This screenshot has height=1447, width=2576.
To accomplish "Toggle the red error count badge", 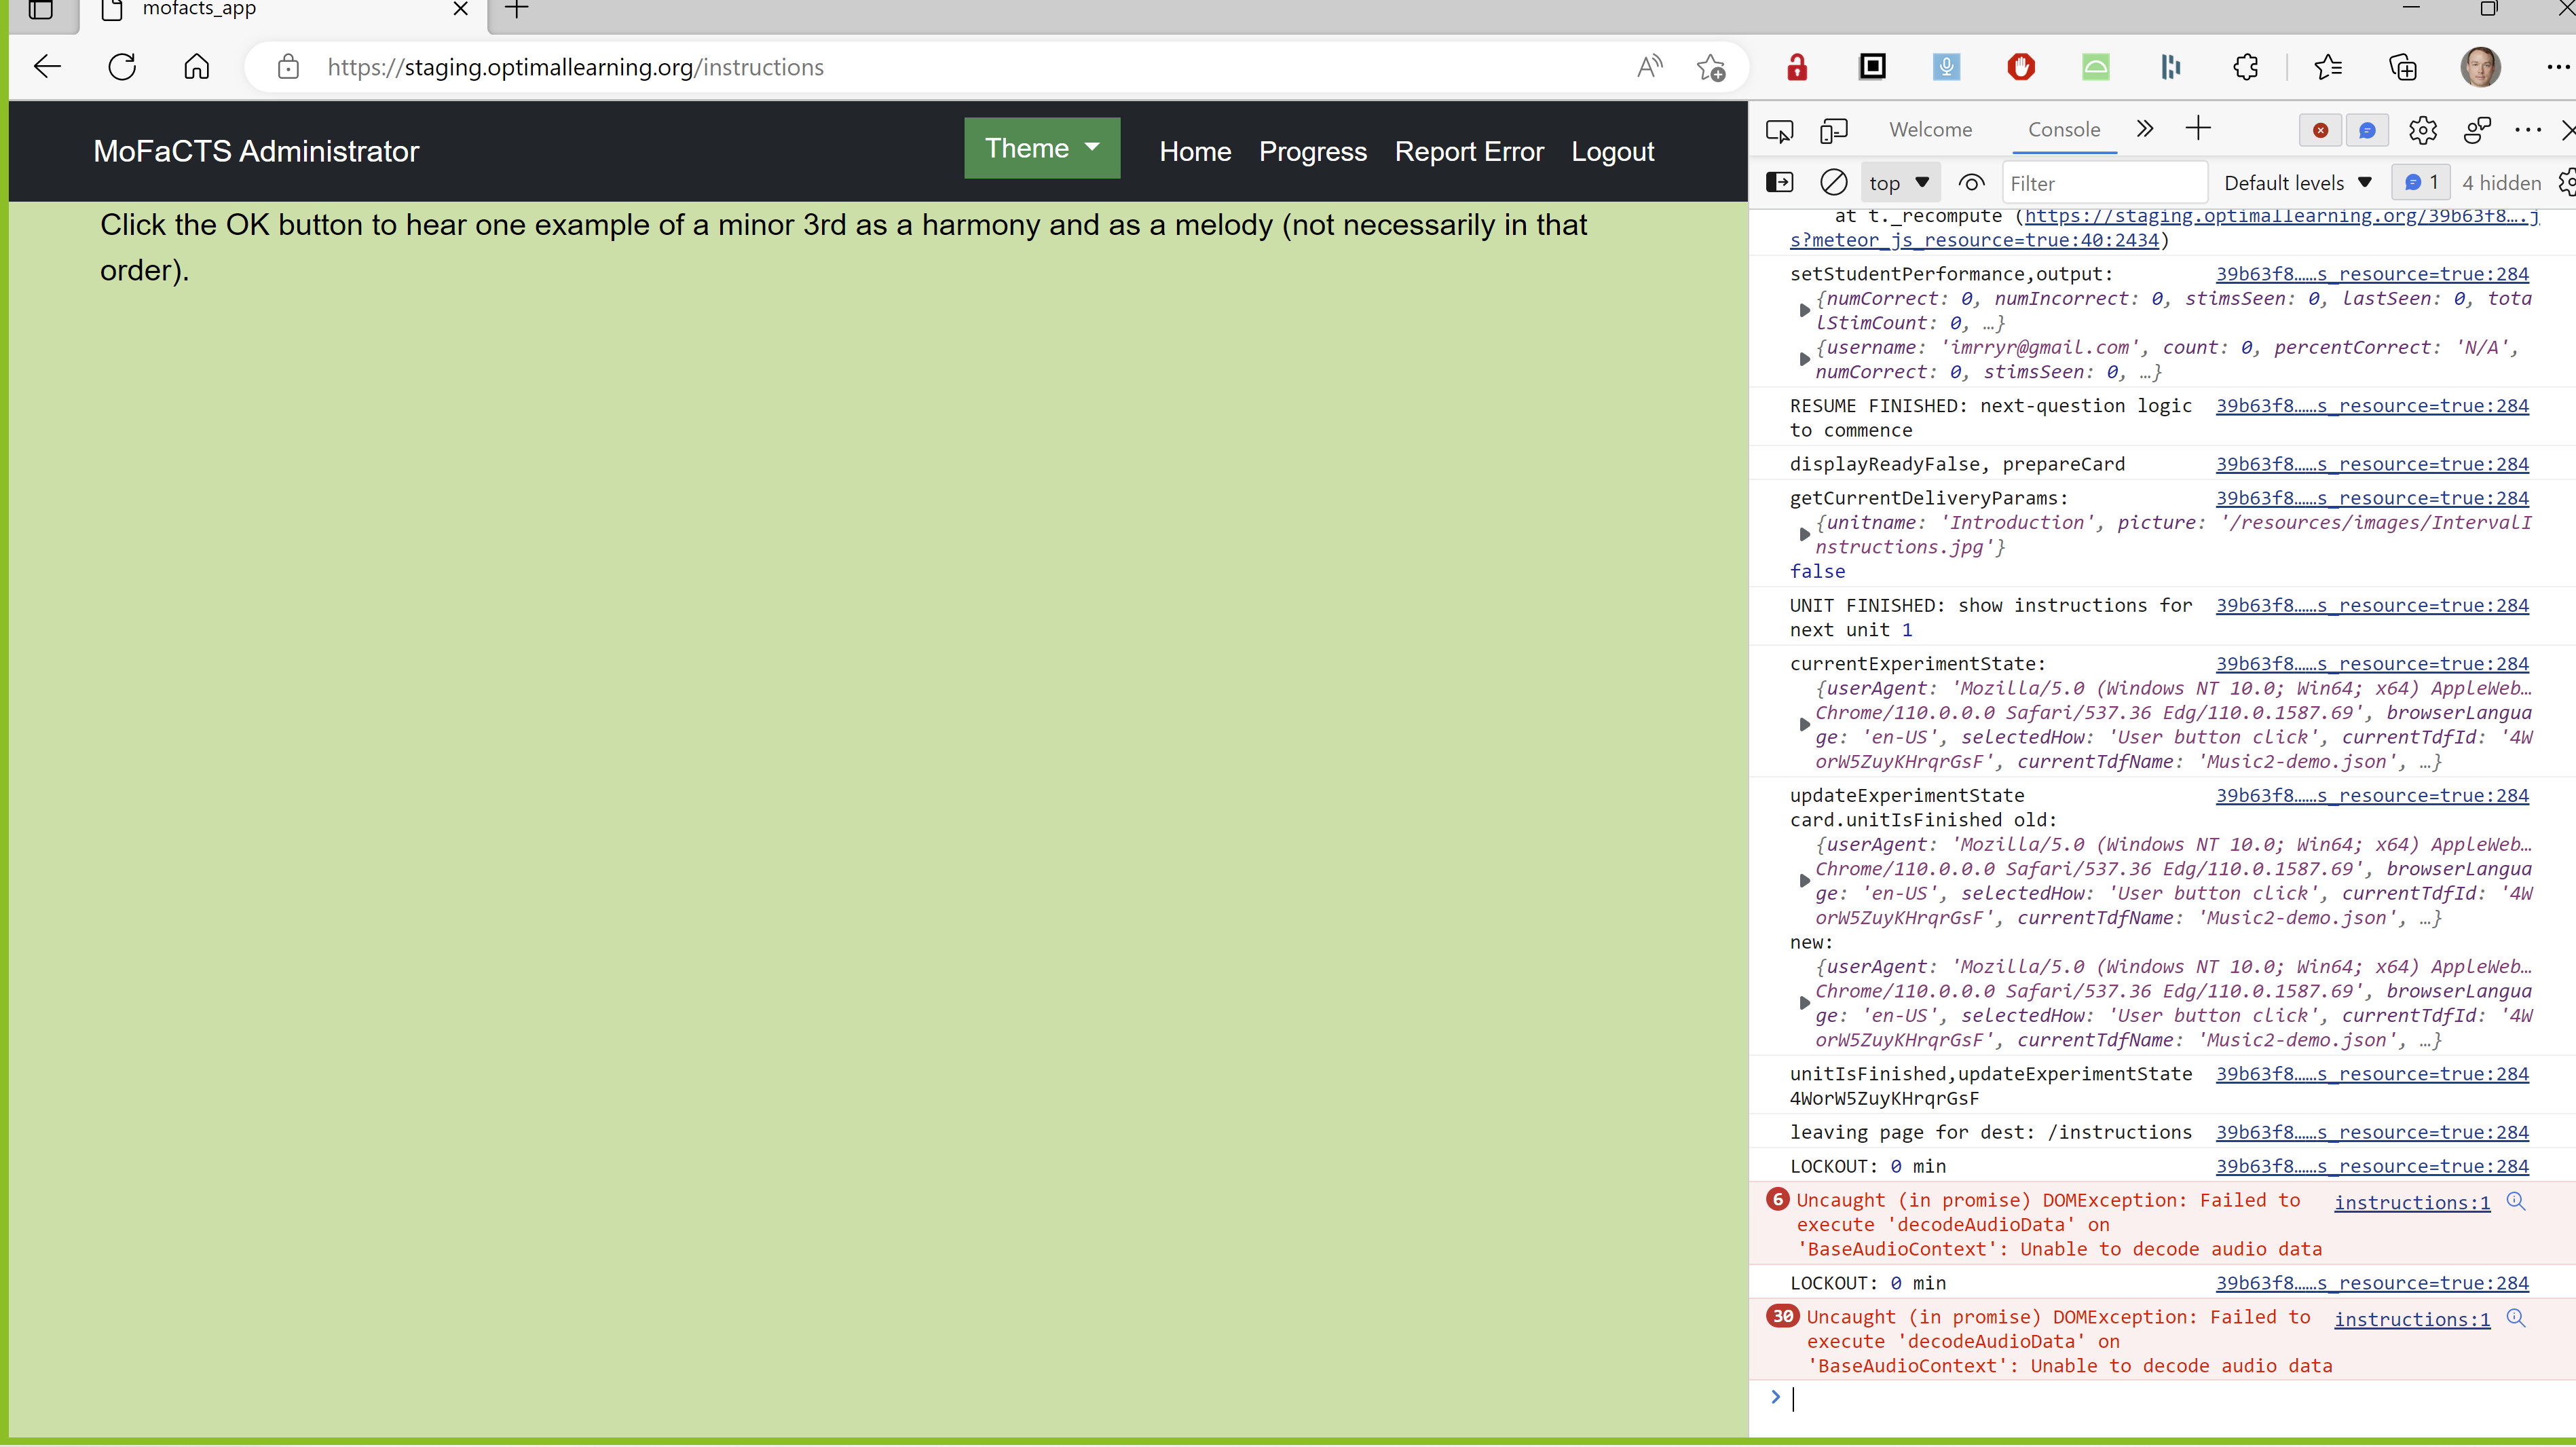I will pyautogui.click(x=2320, y=130).
